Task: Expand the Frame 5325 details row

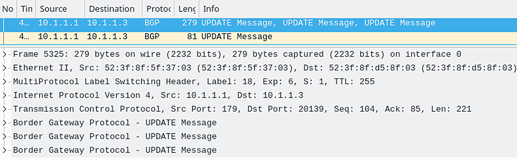Action: point(4,54)
